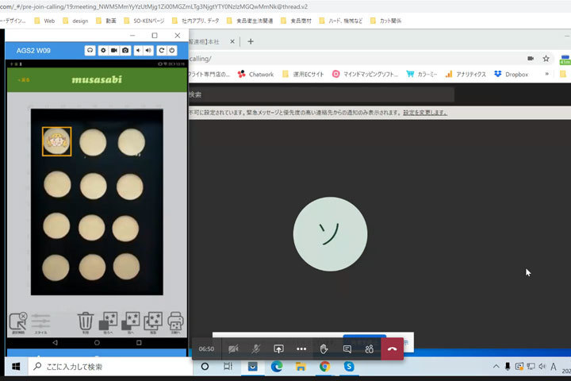
Task: Click the headset icon in AGS2 W09 toolbar
Action: 90,50
